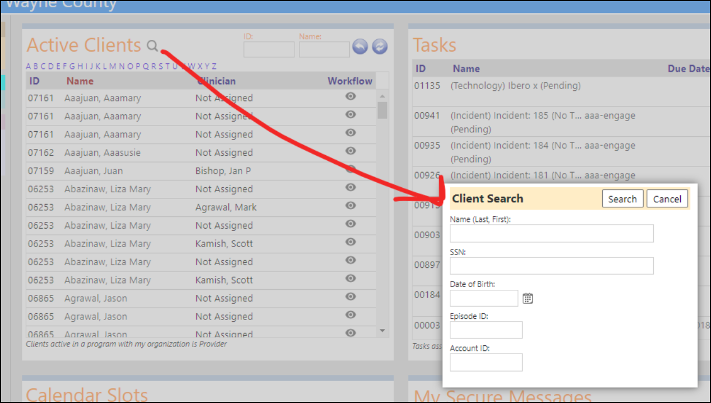Click the Search button in Client Search
This screenshot has height=403, width=711.
622,199
